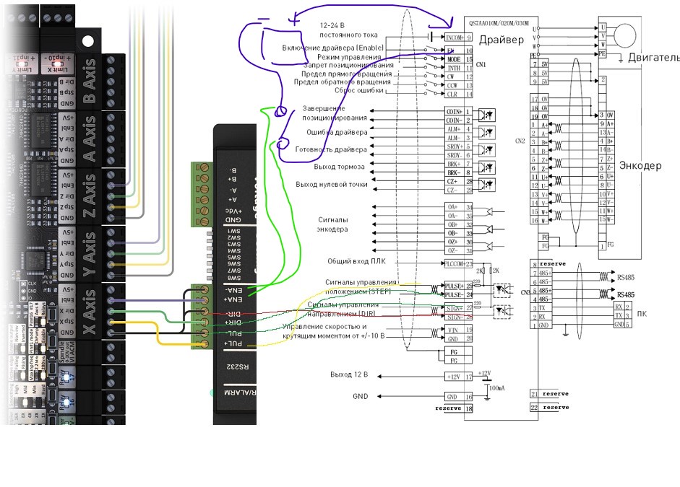Select the "SW1" DIP switch label
680x487 pixels.
pos(233,231)
